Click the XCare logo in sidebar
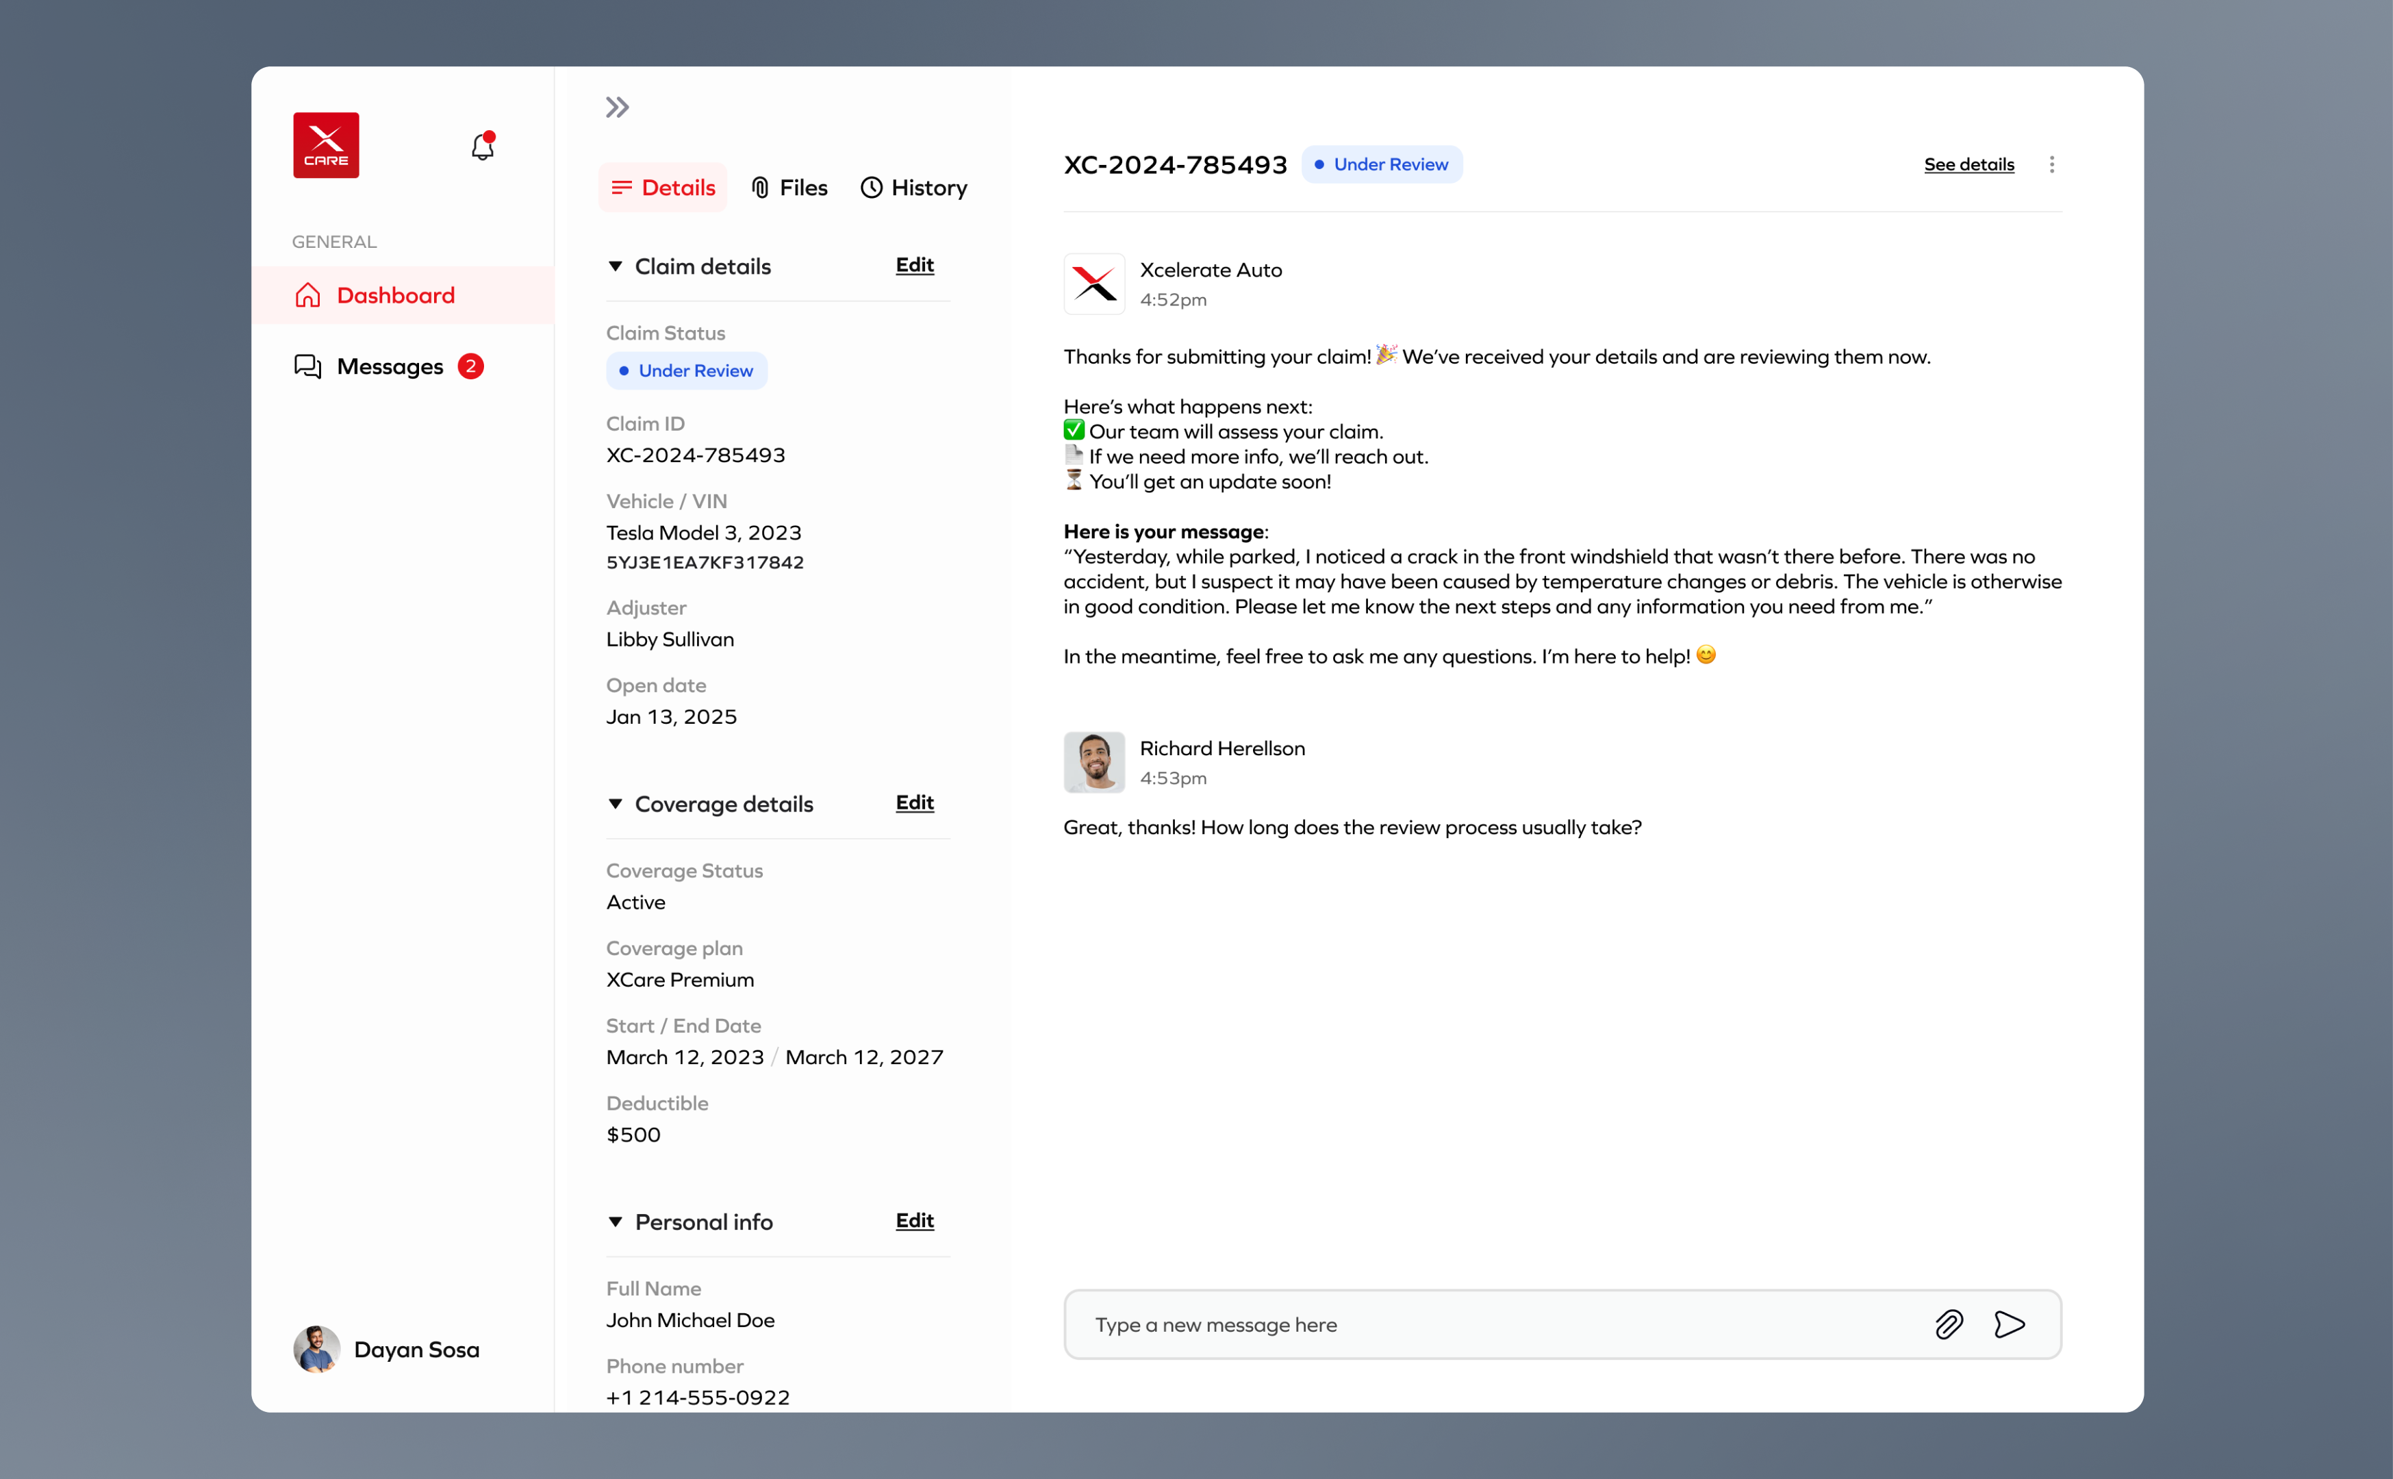Image resolution: width=2393 pixels, height=1479 pixels. coord(326,144)
